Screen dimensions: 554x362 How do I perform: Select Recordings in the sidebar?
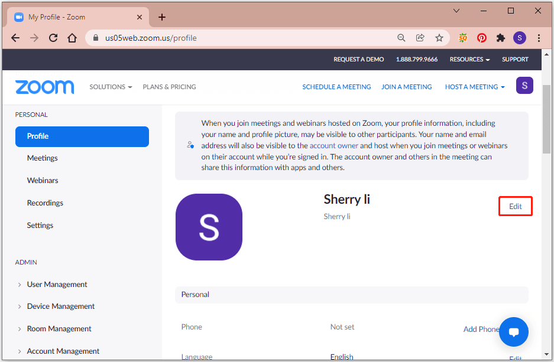[x=45, y=203]
